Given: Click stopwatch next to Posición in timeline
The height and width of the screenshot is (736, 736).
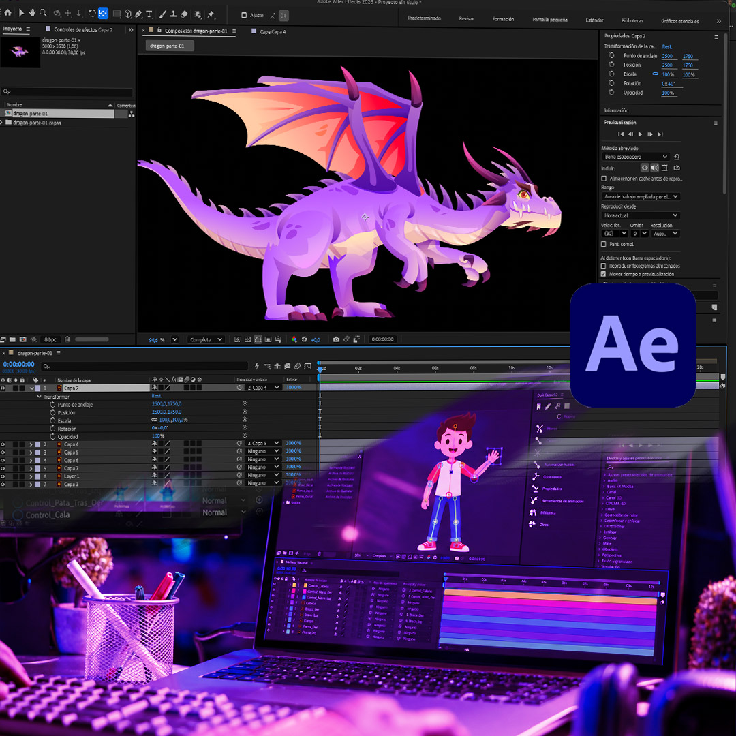Looking at the screenshot, I should [x=52, y=412].
